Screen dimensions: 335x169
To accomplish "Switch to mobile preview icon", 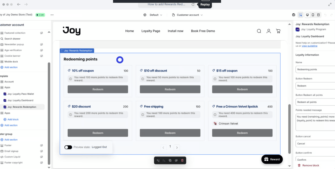I will [313, 15].
